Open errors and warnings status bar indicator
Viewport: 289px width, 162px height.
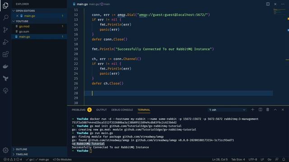click(13, 159)
